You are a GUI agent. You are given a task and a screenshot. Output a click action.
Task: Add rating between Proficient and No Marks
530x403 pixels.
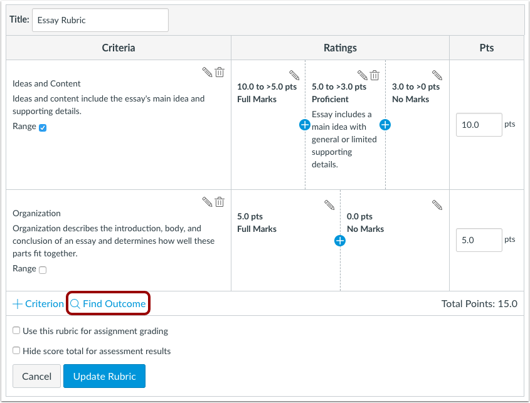385,125
